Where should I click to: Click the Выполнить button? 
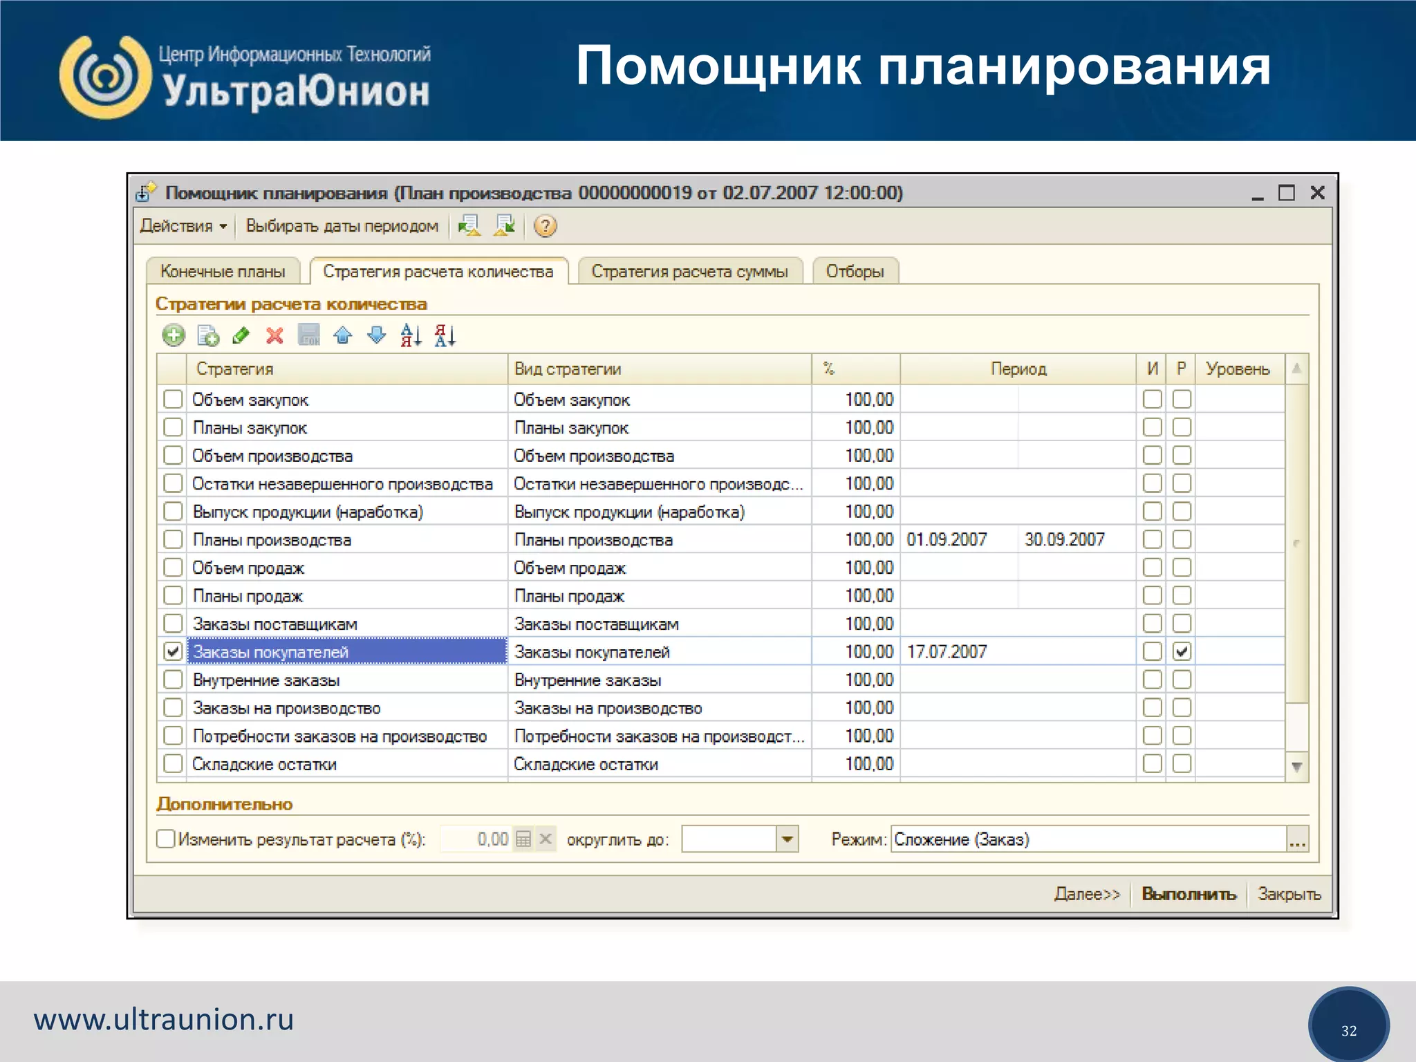click(1189, 894)
